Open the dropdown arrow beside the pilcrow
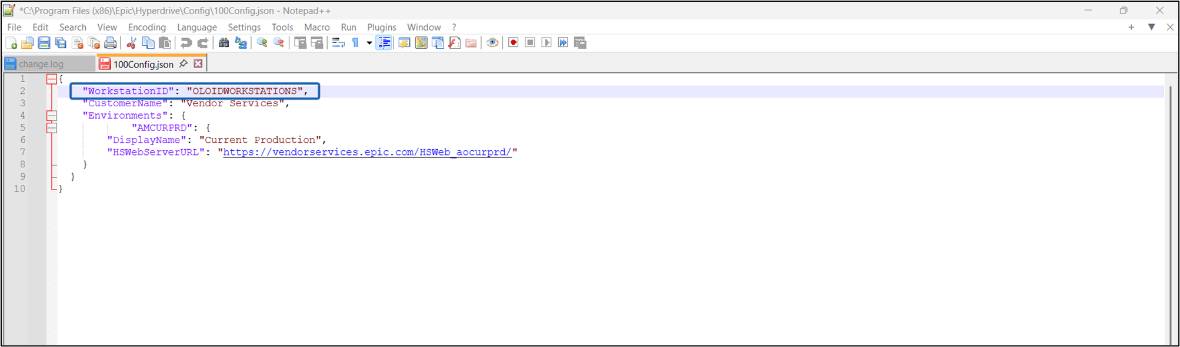The width and height of the screenshot is (1180, 347). [x=369, y=43]
